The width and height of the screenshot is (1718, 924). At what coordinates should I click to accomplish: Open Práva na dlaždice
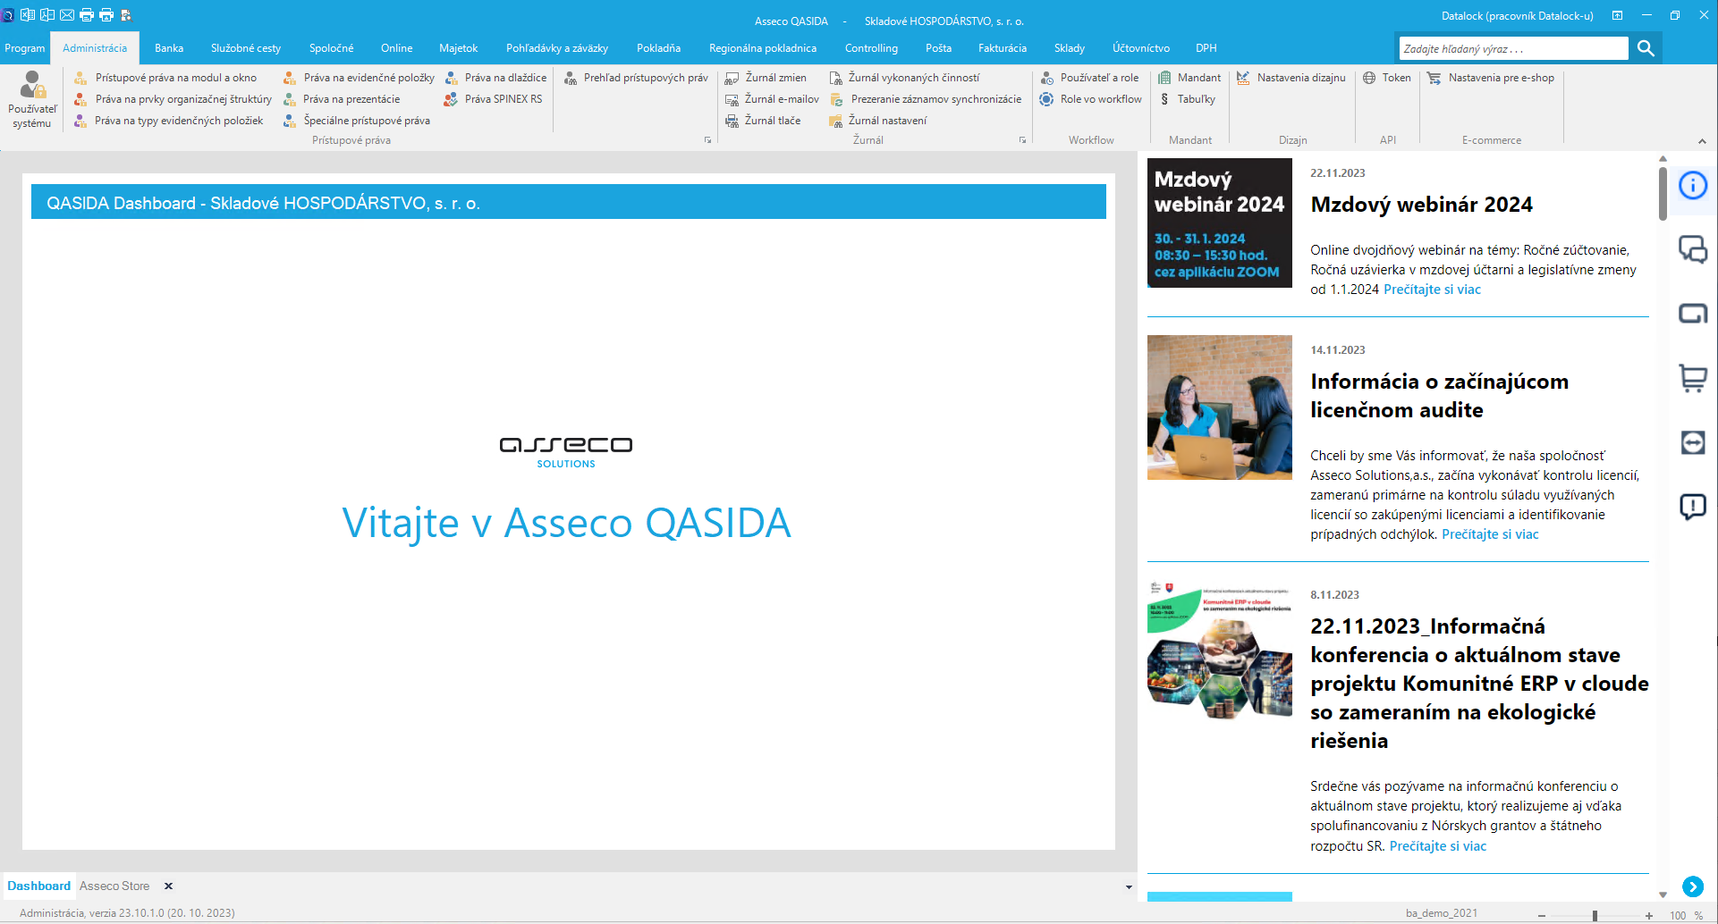495,78
